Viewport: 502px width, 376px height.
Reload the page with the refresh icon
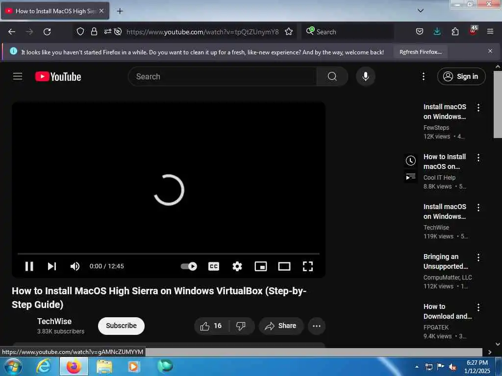tap(47, 32)
